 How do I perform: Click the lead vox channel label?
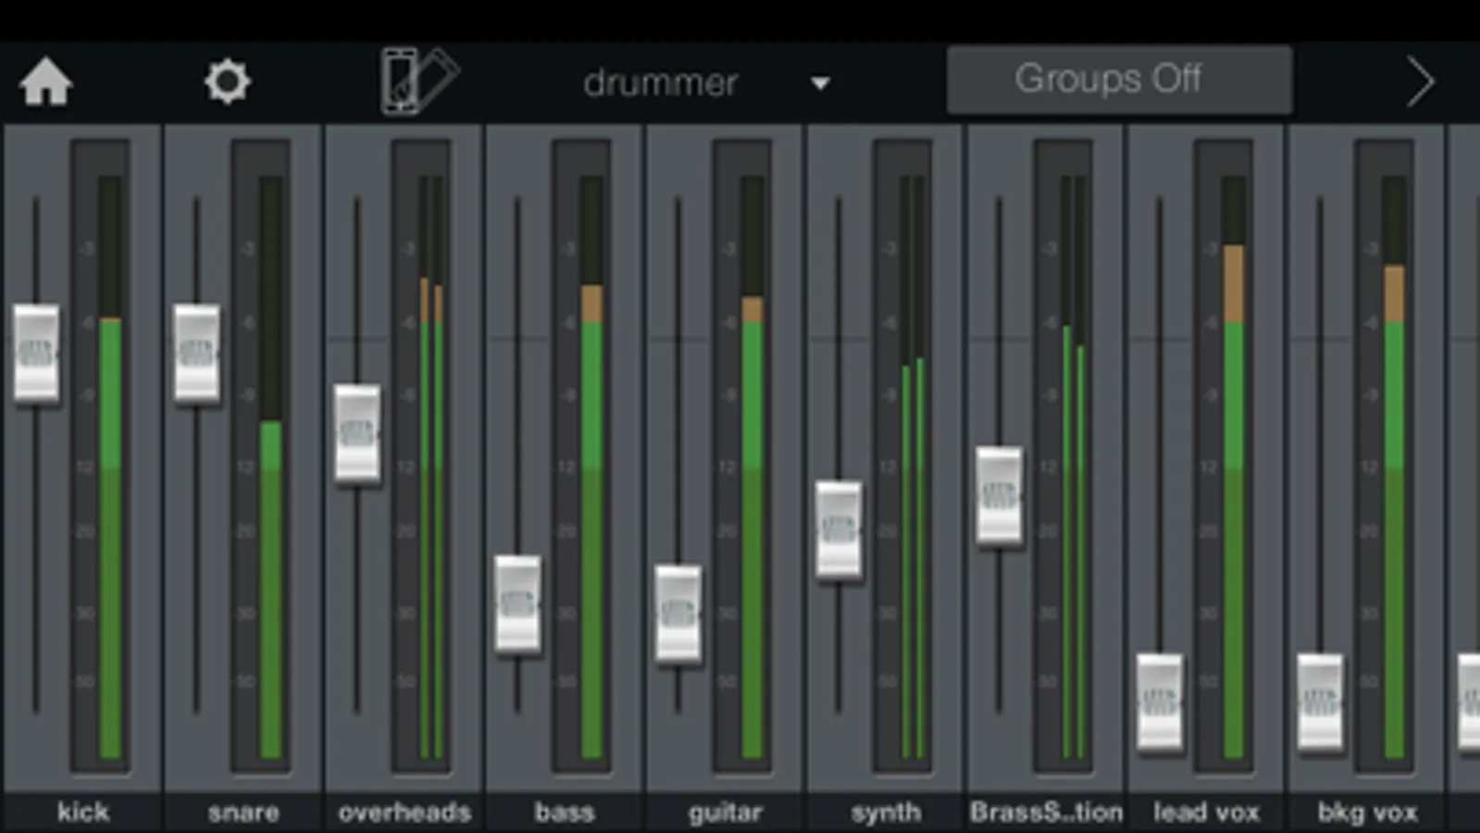[1207, 813]
